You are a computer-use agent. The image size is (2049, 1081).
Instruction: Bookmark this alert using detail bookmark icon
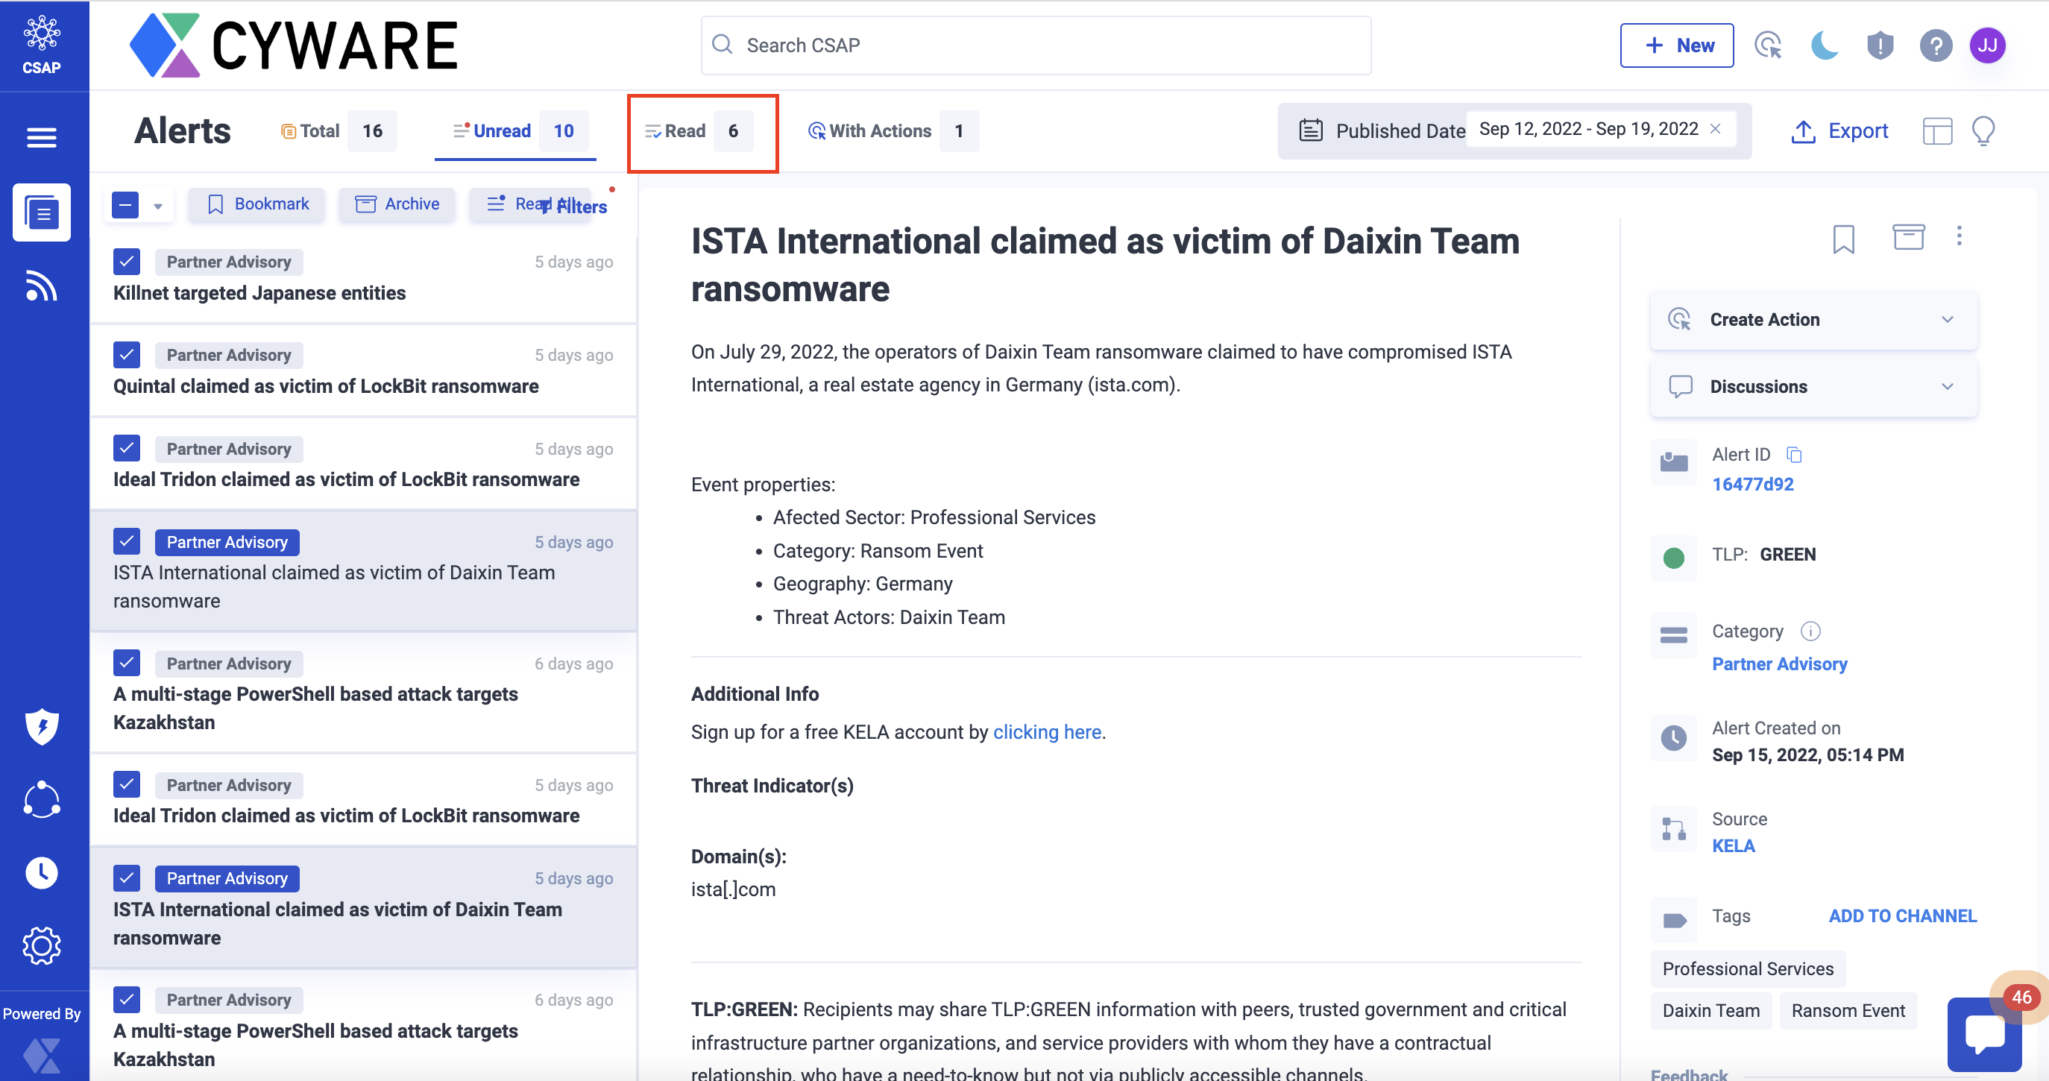click(1843, 238)
